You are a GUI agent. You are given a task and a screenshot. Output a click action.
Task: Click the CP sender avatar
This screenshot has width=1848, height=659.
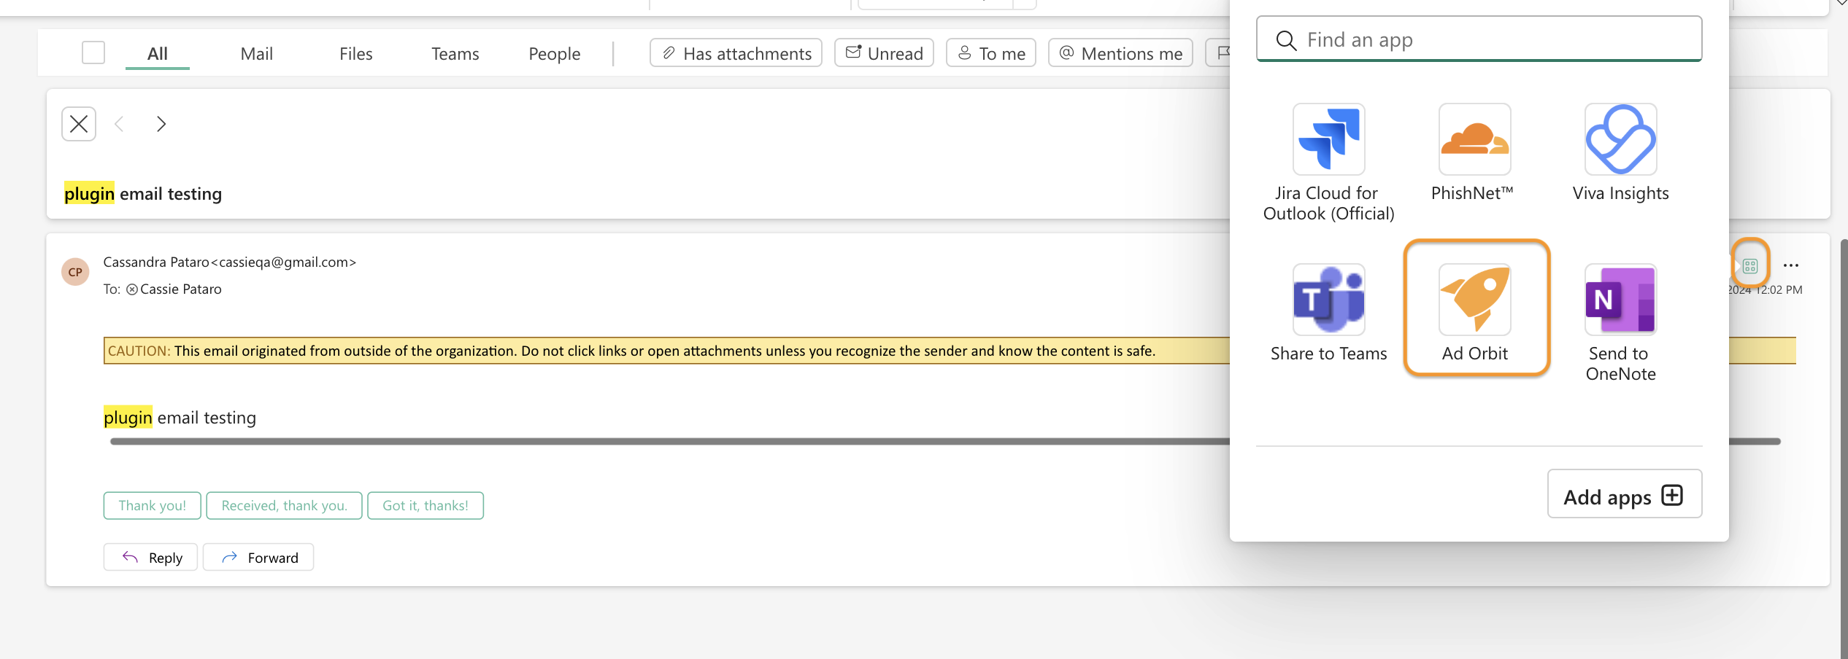(x=75, y=272)
